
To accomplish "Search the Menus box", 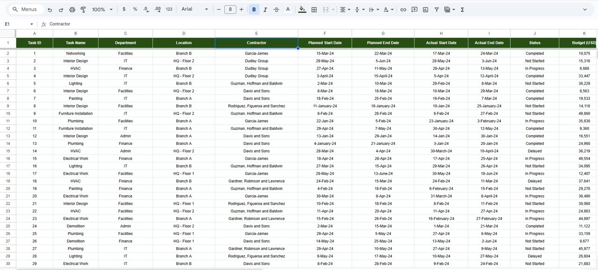I will point(28,9).
